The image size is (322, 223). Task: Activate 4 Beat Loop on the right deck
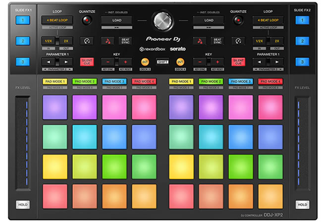[x=268, y=20]
